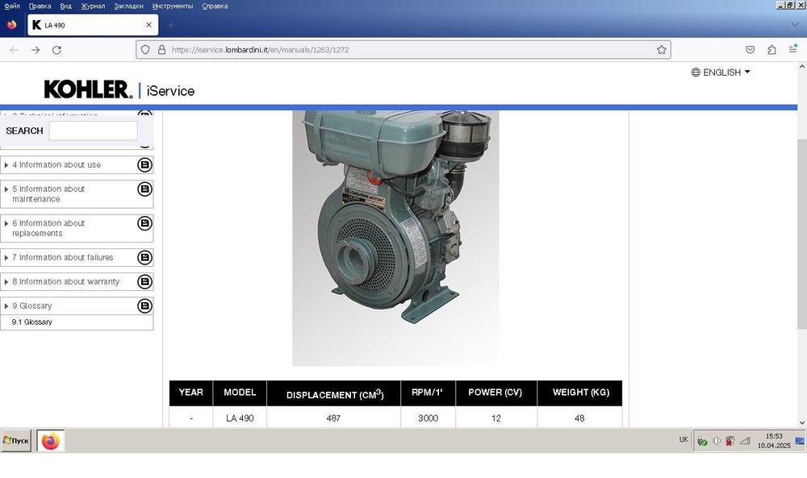Expand the 6 Information about replacements section

pyautogui.click(x=6, y=223)
